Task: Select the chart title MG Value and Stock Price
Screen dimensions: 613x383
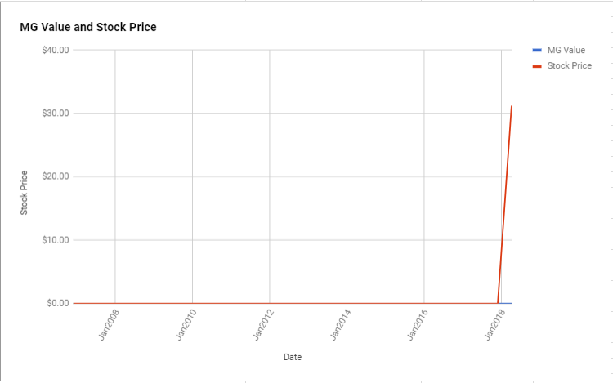Action: (x=88, y=27)
